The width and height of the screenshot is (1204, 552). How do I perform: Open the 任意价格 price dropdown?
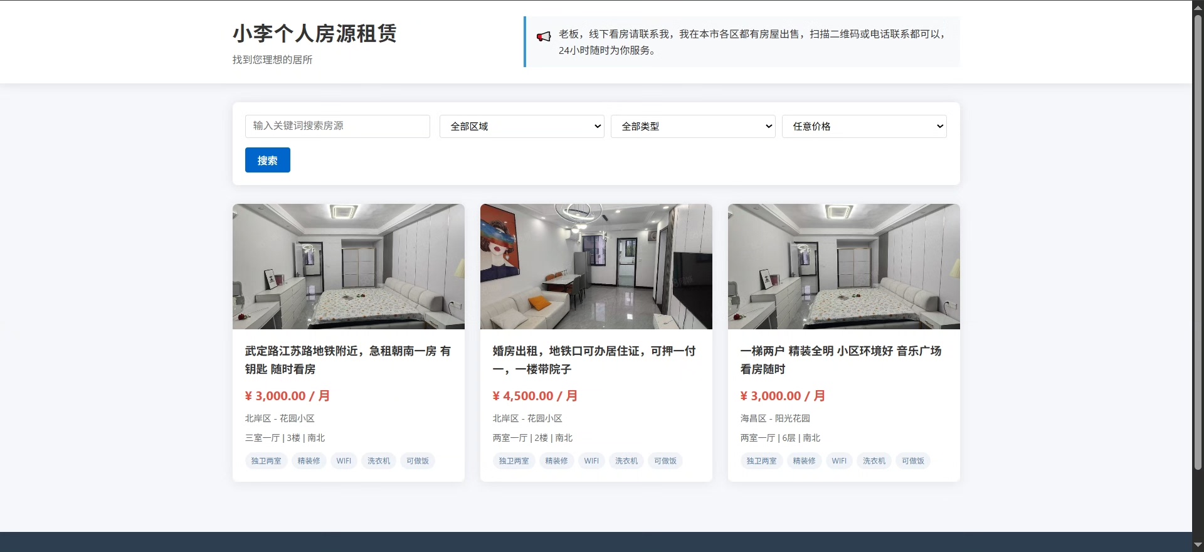(864, 126)
